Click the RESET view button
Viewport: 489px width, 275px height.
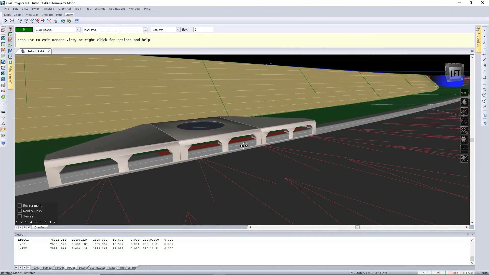464,93
